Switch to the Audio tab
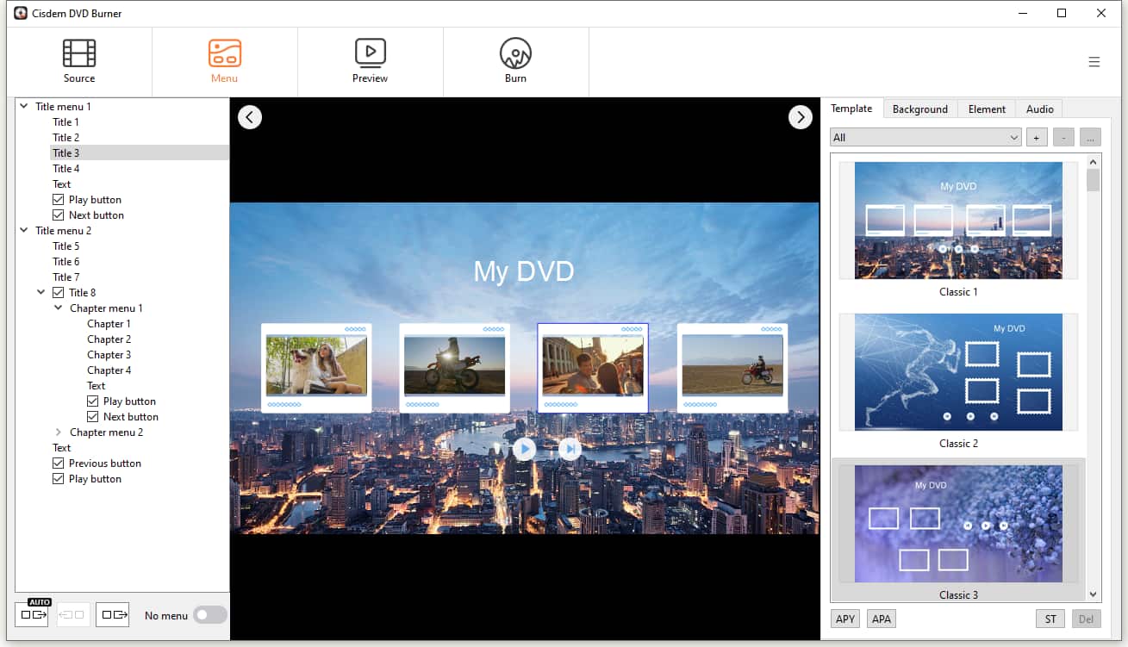 pos(1039,109)
